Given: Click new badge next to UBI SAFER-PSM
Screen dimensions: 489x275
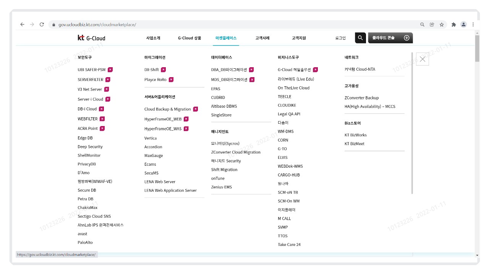Looking at the screenshot, I should [x=110, y=70].
